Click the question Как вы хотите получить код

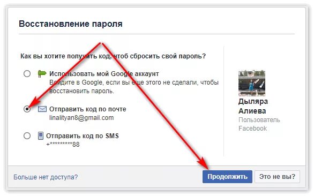click(113, 56)
